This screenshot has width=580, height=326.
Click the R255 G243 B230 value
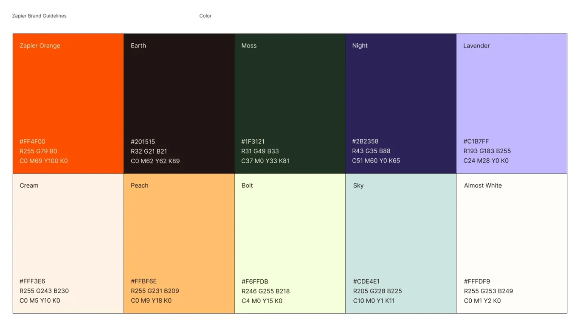click(x=44, y=291)
